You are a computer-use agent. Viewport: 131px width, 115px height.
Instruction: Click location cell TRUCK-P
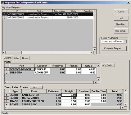[x=42, y=69]
